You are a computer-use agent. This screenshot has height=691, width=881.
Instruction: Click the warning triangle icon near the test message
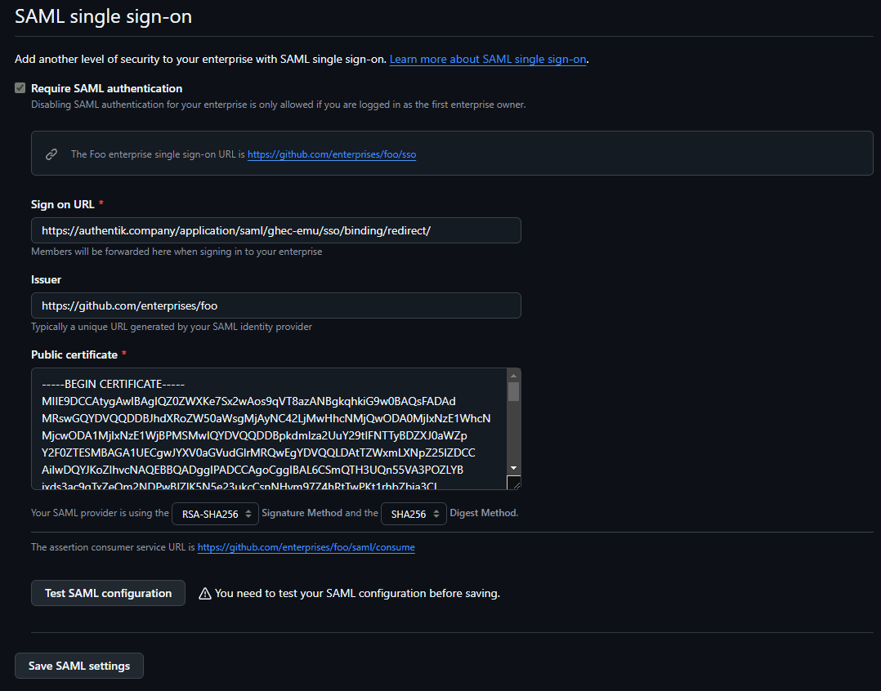tap(204, 593)
